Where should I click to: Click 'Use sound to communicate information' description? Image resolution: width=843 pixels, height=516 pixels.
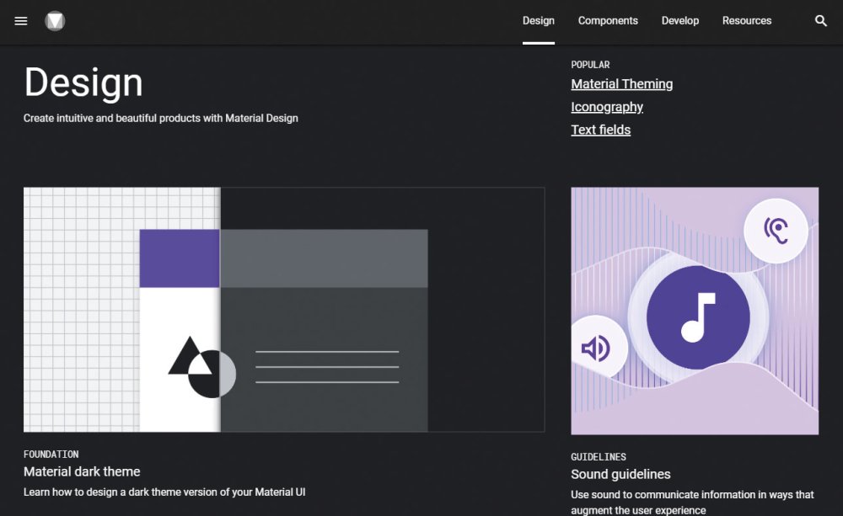(x=692, y=502)
